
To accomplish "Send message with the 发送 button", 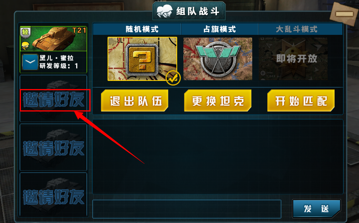I will [x=316, y=209].
